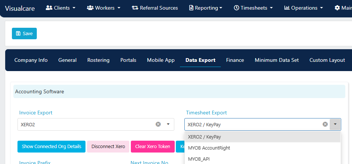Image resolution: width=352 pixels, height=164 pixels.
Task: Switch to the General tab
Action: pyautogui.click(x=67, y=60)
